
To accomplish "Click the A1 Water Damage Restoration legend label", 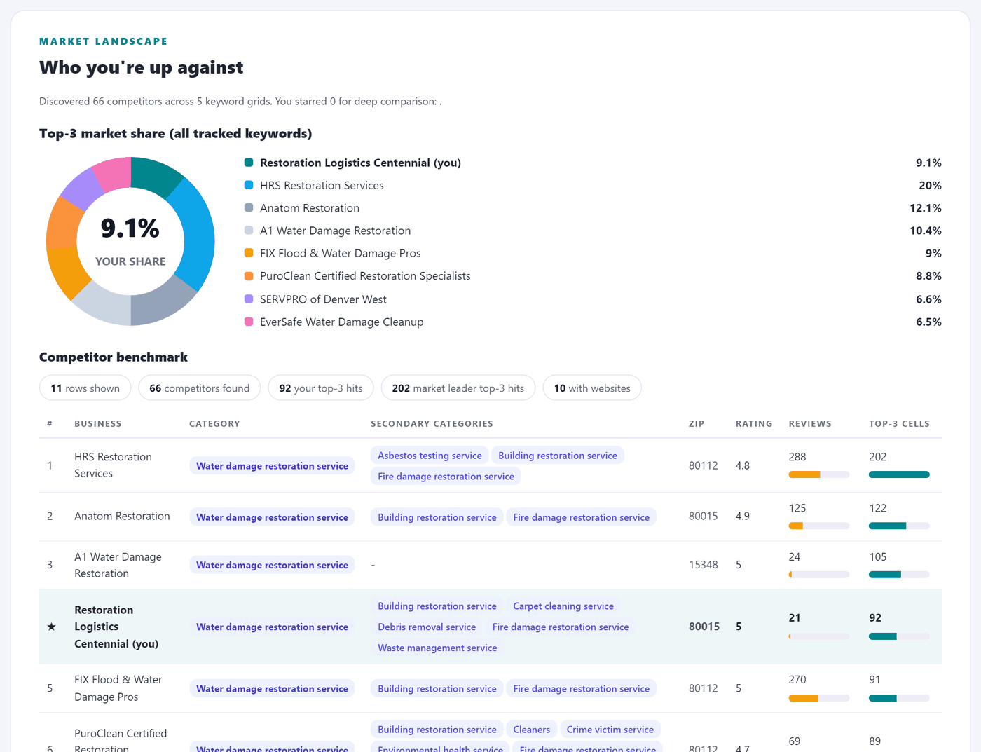I will (x=335, y=231).
